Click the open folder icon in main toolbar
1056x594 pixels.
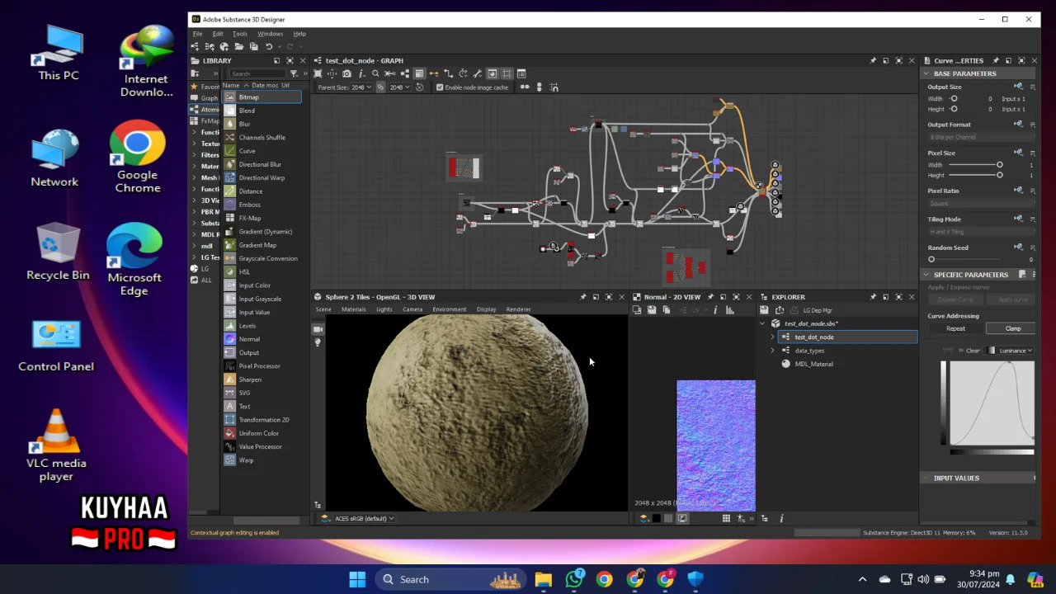pos(239,46)
